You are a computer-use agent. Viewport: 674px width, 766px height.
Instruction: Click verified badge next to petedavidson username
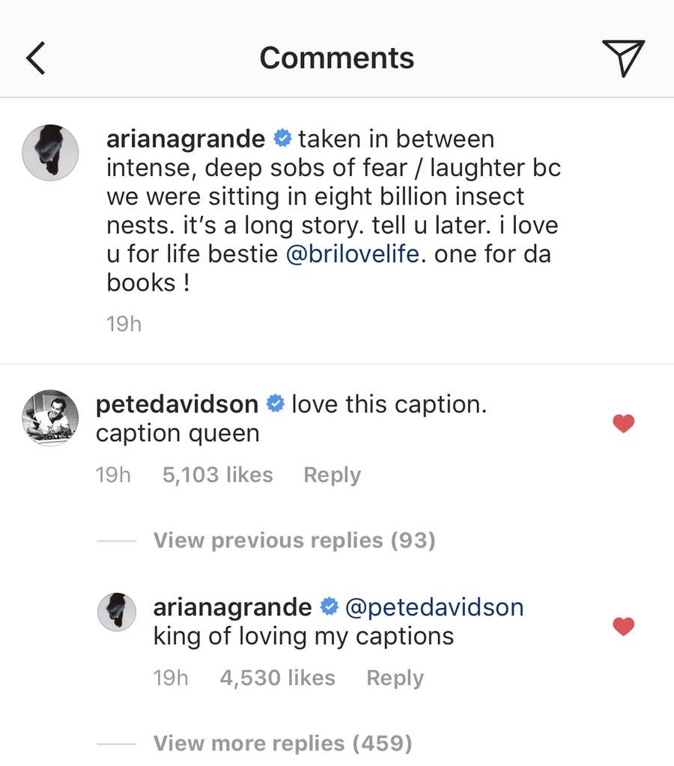(276, 404)
